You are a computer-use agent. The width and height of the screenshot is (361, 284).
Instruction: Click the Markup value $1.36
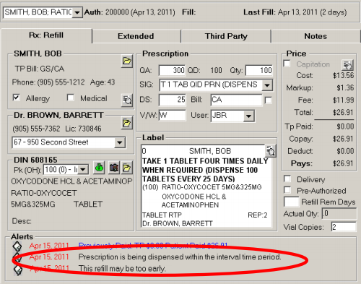[x=345, y=87]
